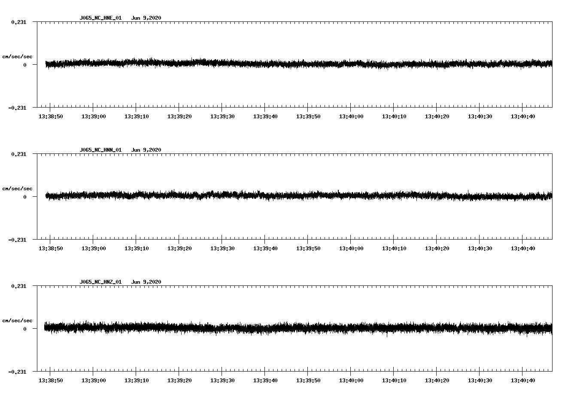Click the cm/sec/sec unit label on HNZ plot
Image resolution: width=583 pixels, height=396 pixels.
tap(17, 321)
